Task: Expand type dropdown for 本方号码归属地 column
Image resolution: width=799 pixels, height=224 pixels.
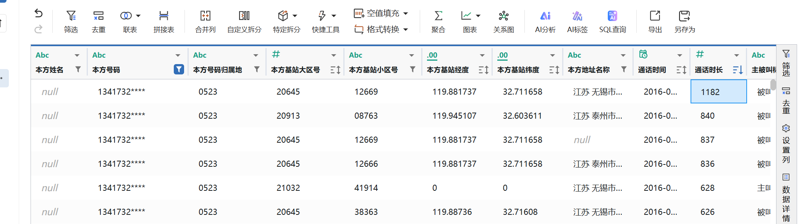Action: (x=256, y=55)
